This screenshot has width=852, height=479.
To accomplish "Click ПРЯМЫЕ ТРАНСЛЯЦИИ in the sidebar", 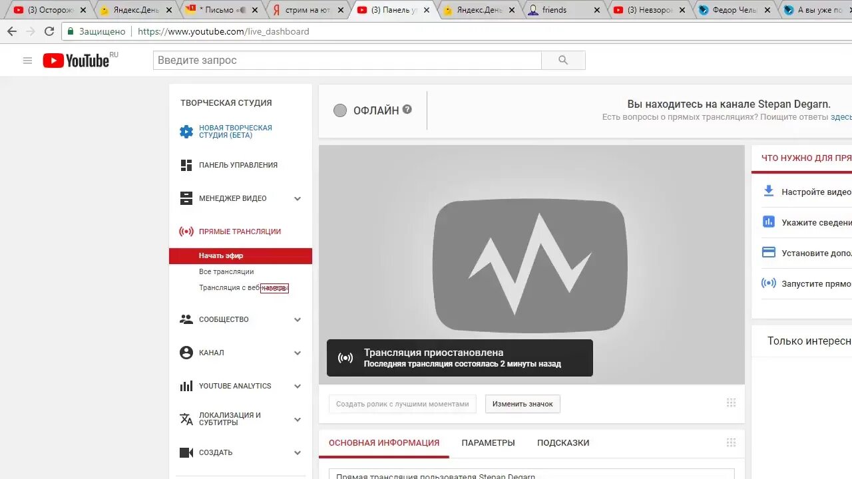I will click(x=240, y=232).
